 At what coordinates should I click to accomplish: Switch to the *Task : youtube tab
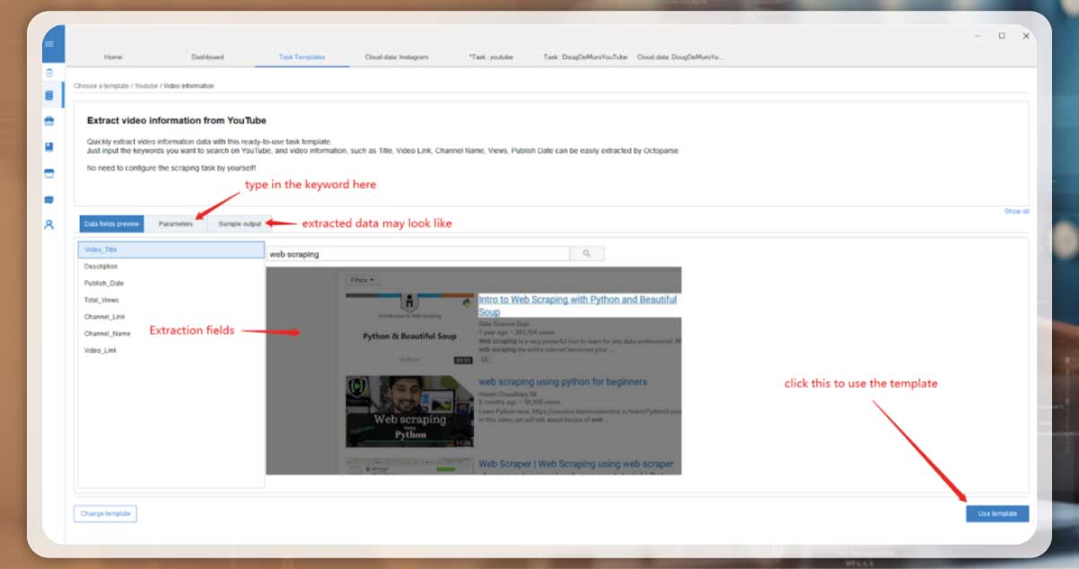point(491,57)
